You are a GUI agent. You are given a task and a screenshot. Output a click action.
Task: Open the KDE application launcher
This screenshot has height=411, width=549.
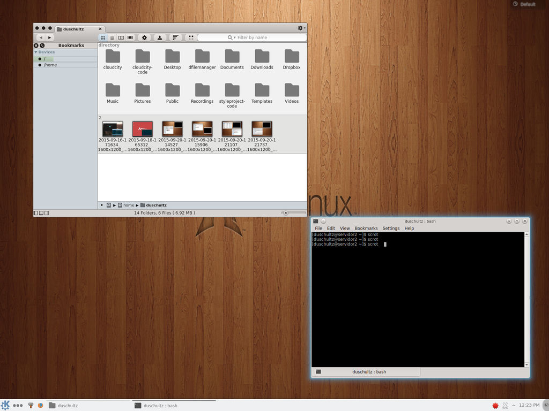pyautogui.click(x=5, y=405)
